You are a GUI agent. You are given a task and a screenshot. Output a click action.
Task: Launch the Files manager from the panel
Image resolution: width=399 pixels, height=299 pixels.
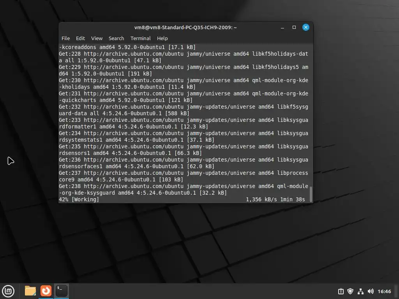pyautogui.click(x=30, y=291)
